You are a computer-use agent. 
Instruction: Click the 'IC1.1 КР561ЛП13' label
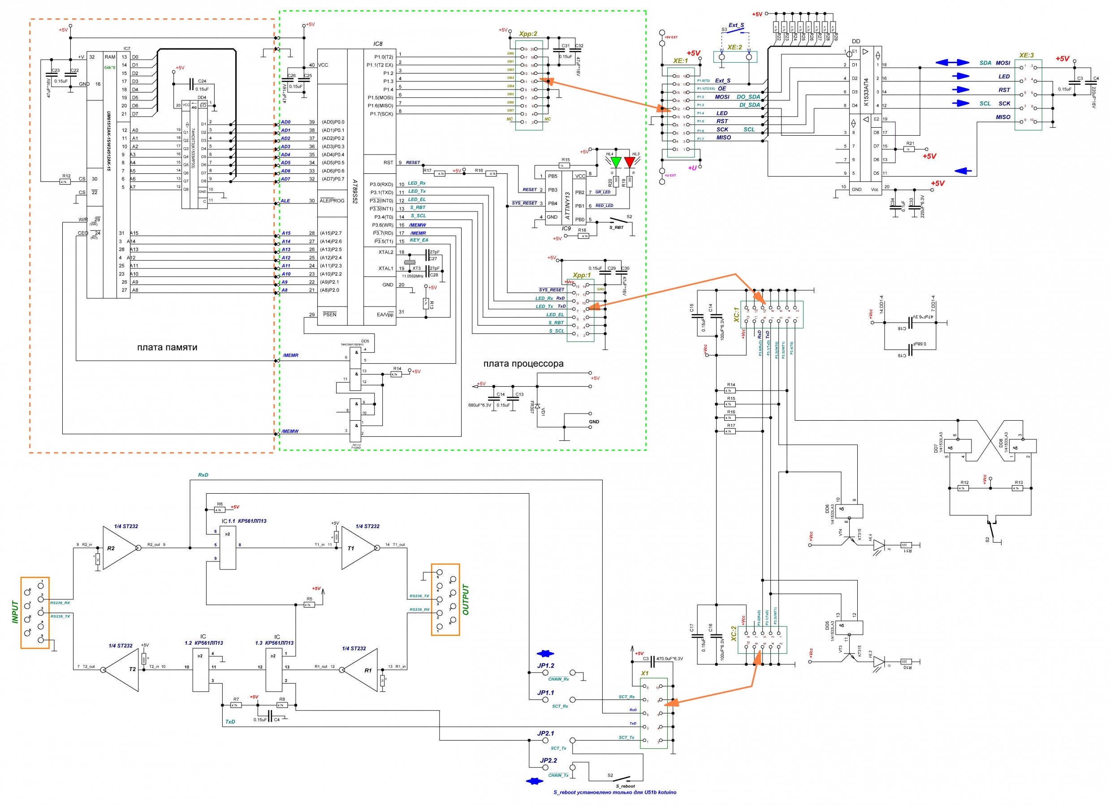point(244,521)
